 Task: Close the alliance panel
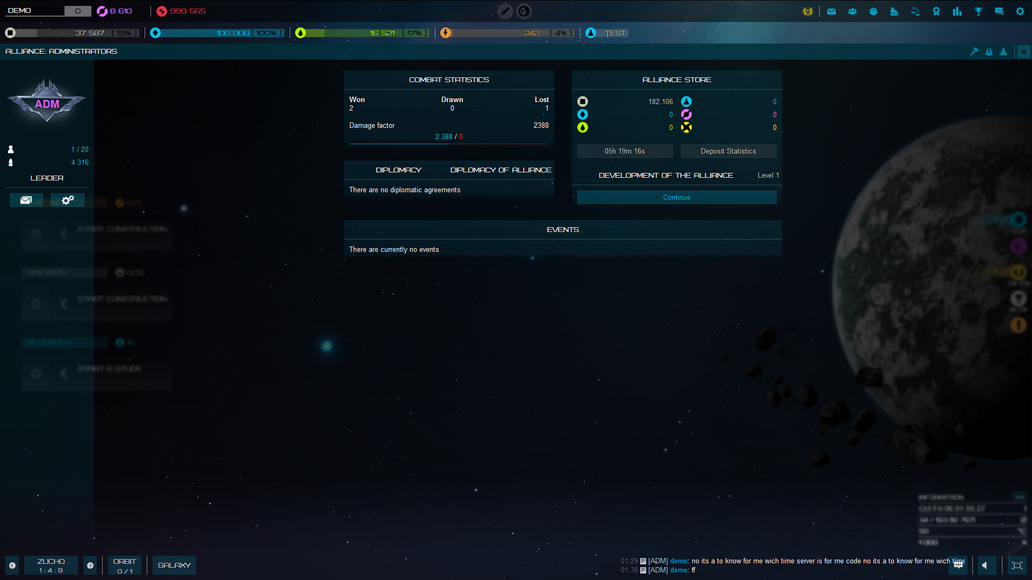click(1024, 52)
